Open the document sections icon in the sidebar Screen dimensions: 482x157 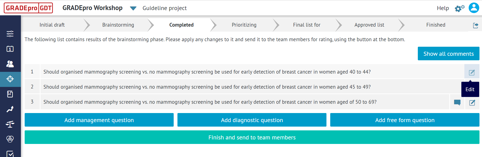[10, 94]
